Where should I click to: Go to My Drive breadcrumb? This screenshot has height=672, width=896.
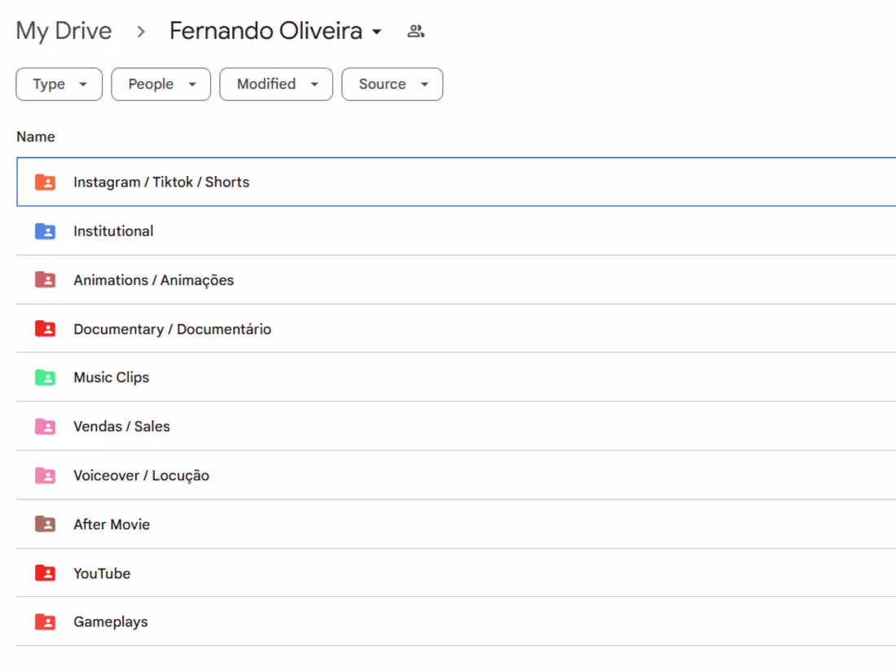(64, 32)
